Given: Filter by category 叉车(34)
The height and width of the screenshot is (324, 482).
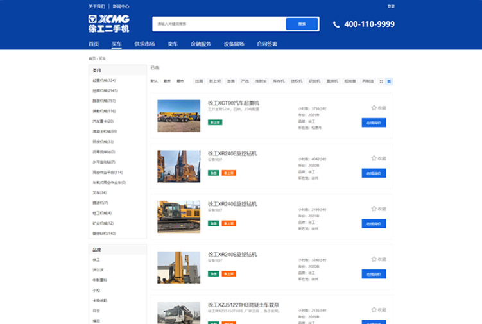Looking at the screenshot, I should click(99, 192).
